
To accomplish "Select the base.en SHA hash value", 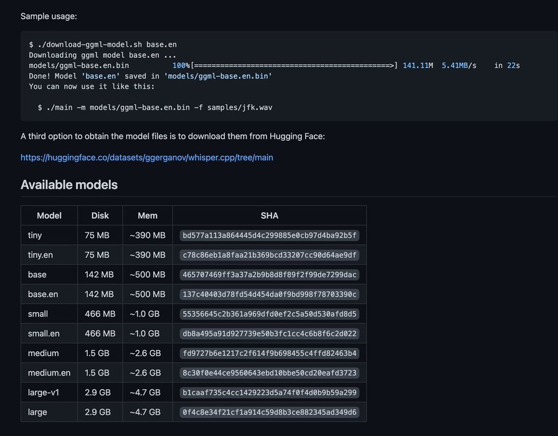I will [270, 294].
